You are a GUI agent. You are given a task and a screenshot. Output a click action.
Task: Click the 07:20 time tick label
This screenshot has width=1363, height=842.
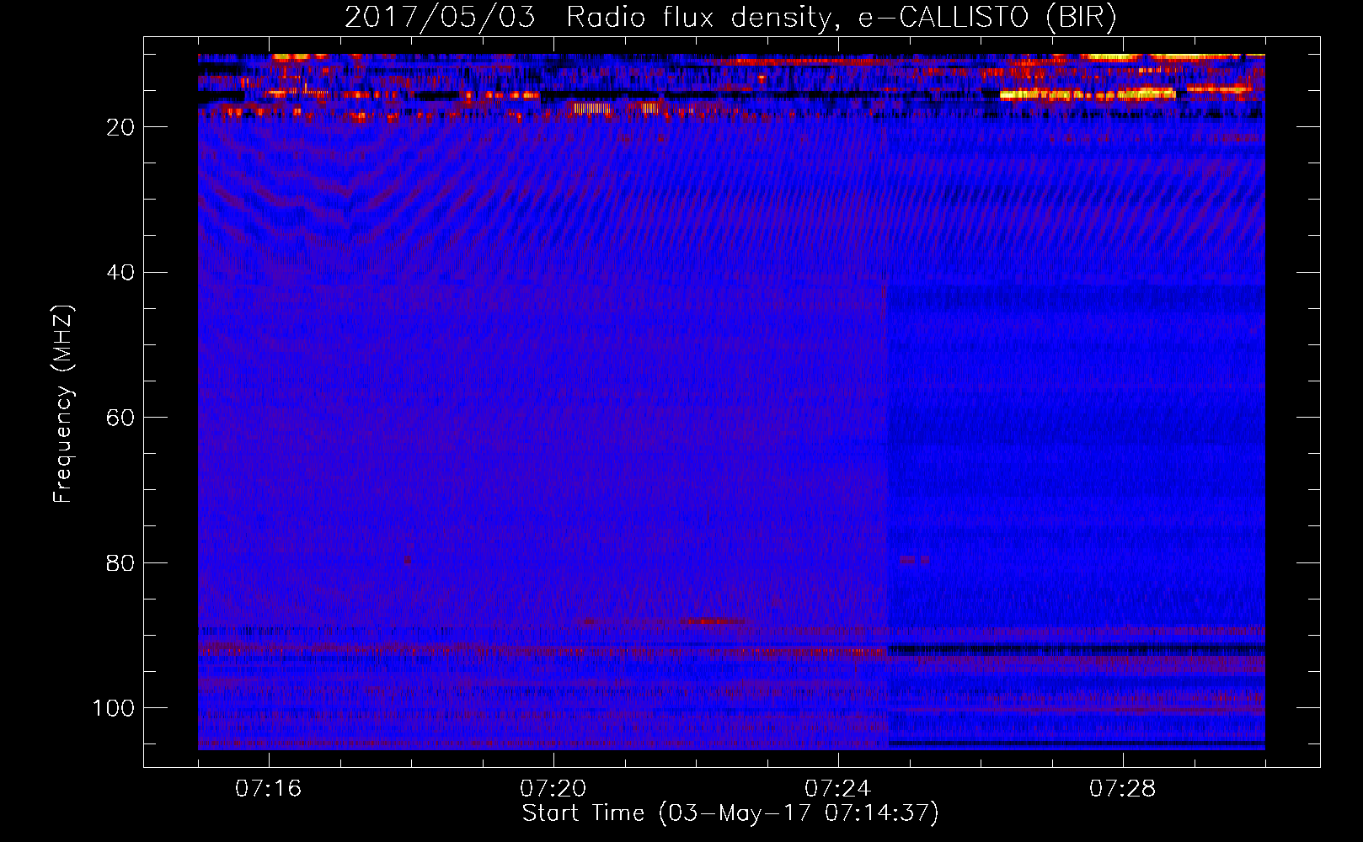(x=553, y=789)
